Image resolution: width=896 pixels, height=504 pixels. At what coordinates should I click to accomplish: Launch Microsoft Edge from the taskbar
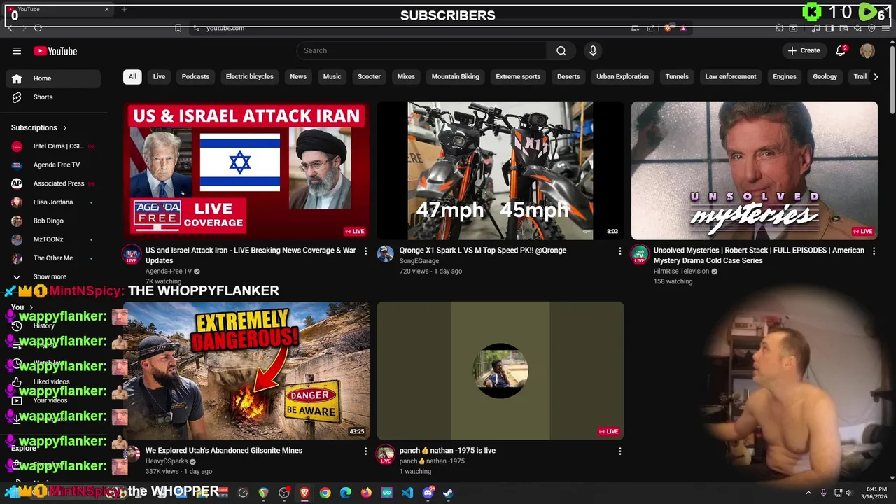[x=346, y=493]
